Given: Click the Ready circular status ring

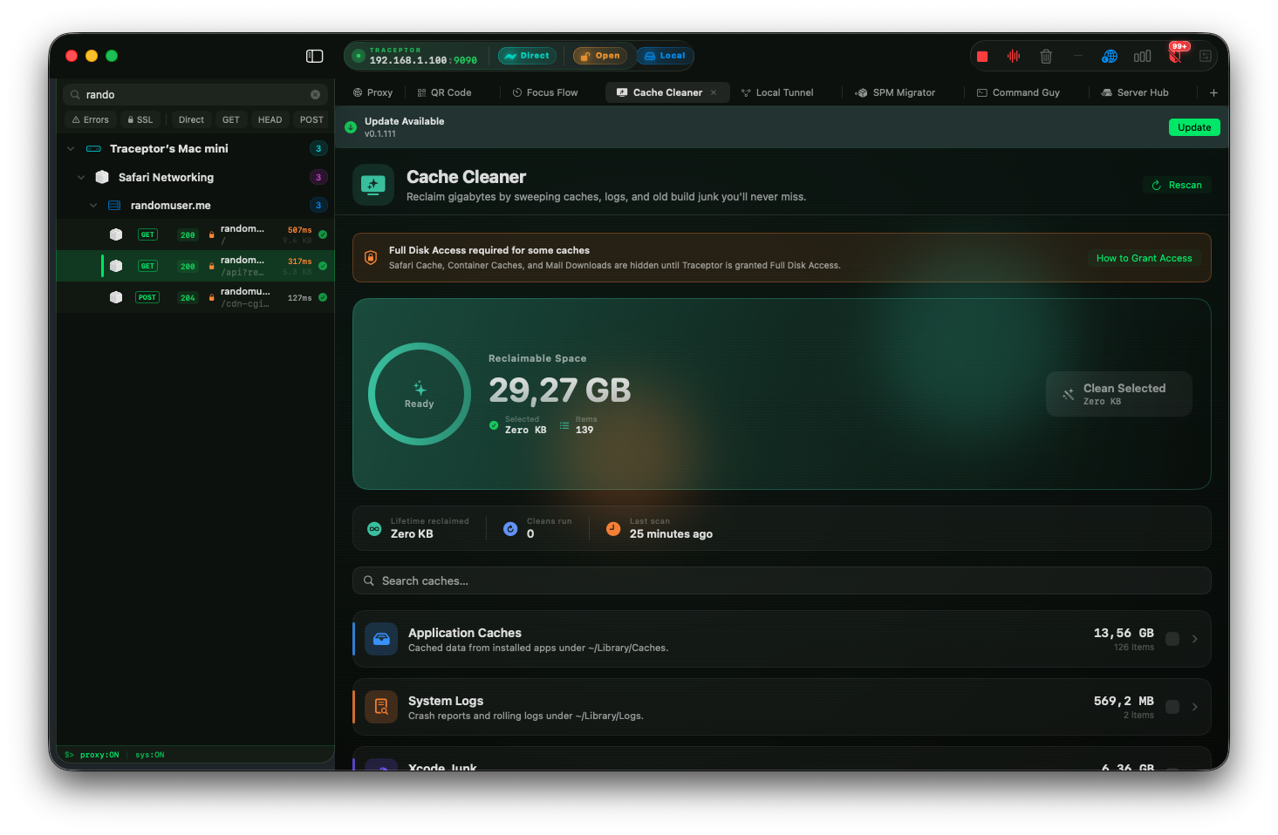Looking at the screenshot, I should coord(420,394).
